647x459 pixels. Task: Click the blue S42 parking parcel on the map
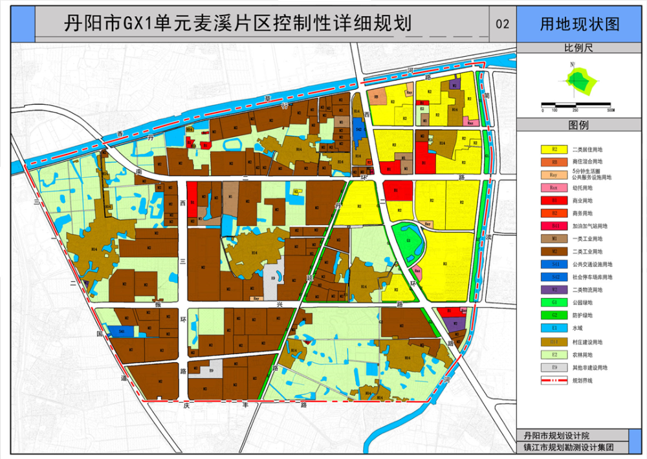click(x=360, y=131)
